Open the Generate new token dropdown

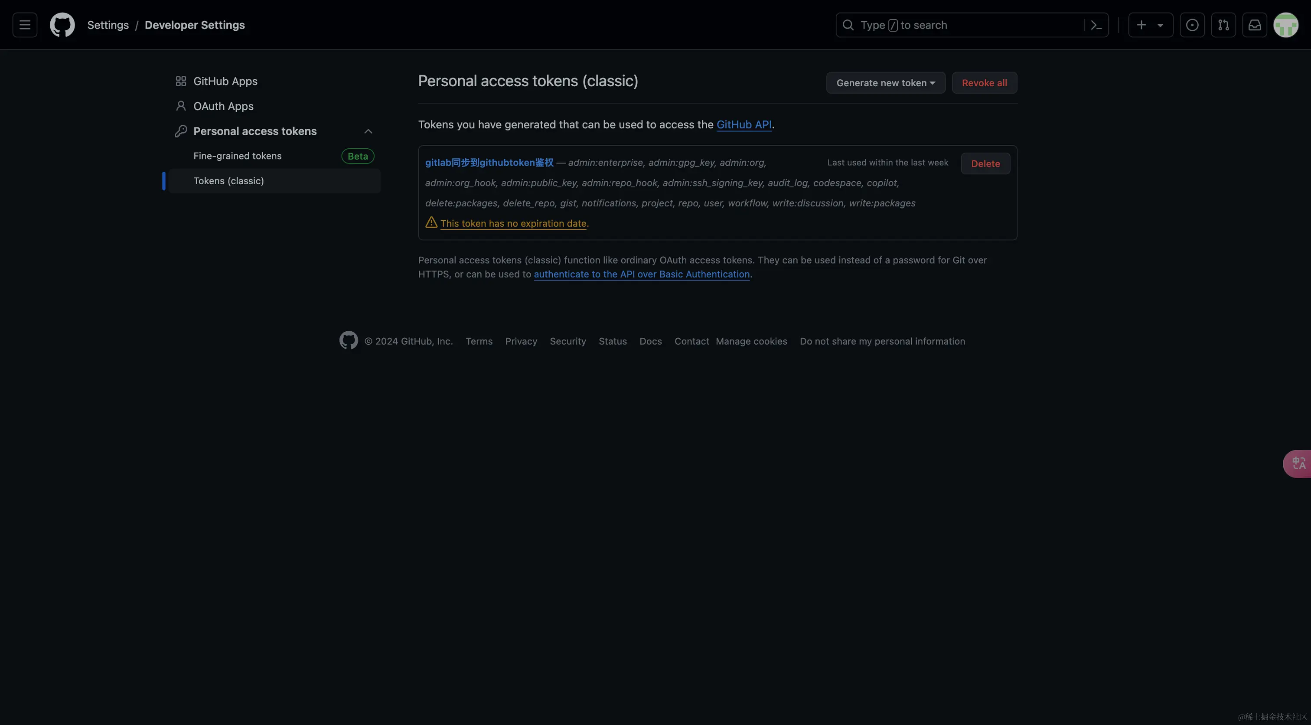[x=885, y=82]
